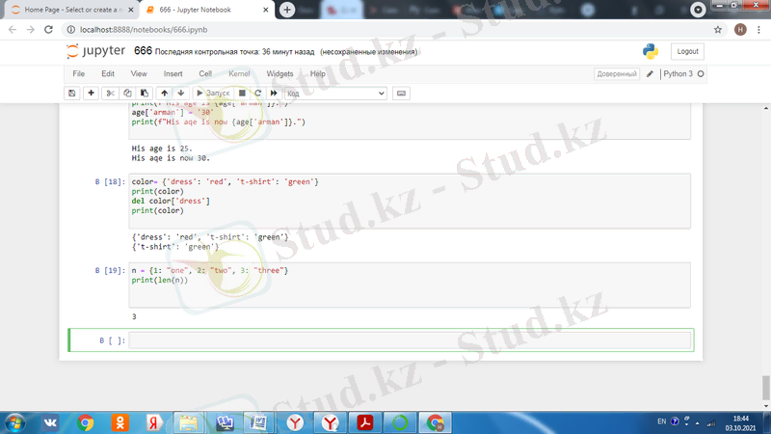
Task: Click the Jupyter logo
Action: point(96,51)
